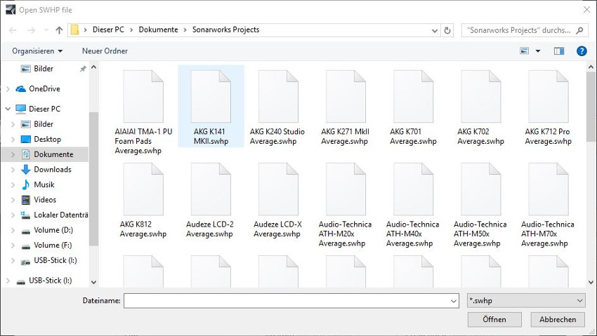Click the Abbrechen button
The width and height of the screenshot is (597, 336).
point(558,320)
